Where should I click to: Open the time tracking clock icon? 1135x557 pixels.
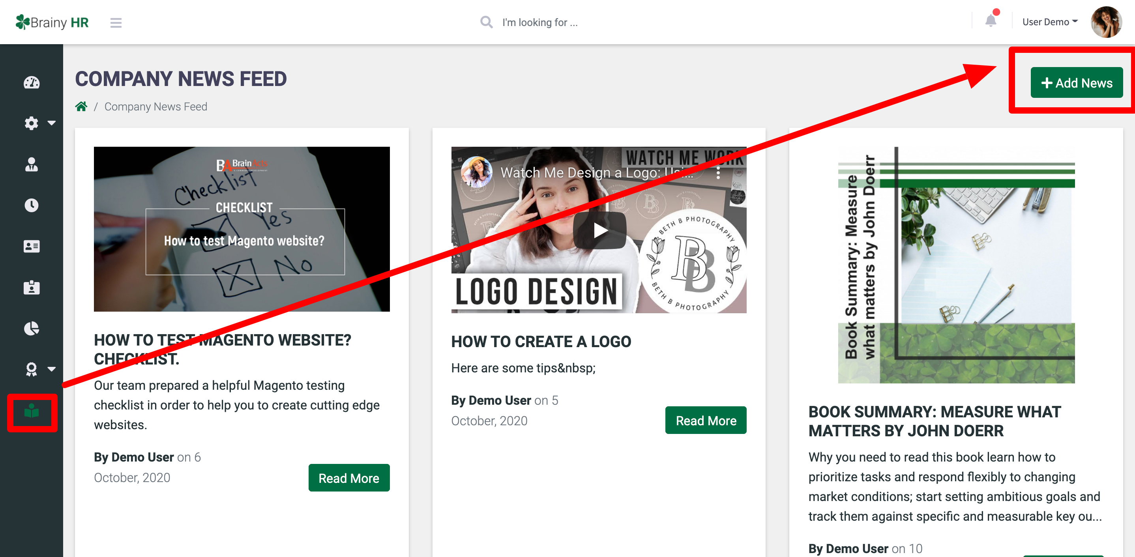point(31,205)
